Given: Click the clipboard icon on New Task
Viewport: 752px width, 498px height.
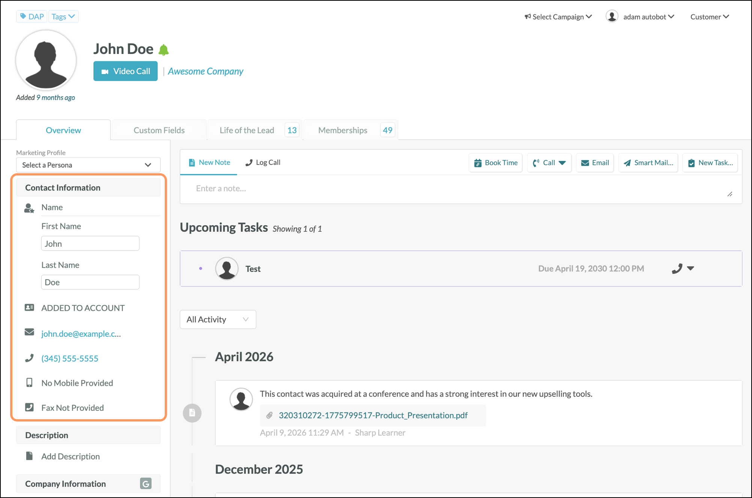Looking at the screenshot, I should tap(691, 163).
